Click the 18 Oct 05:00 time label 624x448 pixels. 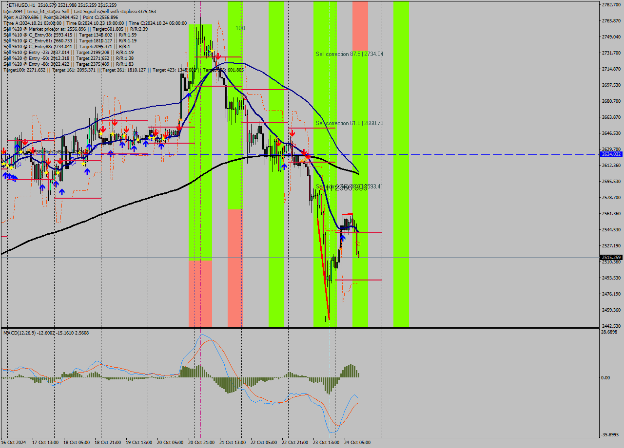click(x=76, y=443)
